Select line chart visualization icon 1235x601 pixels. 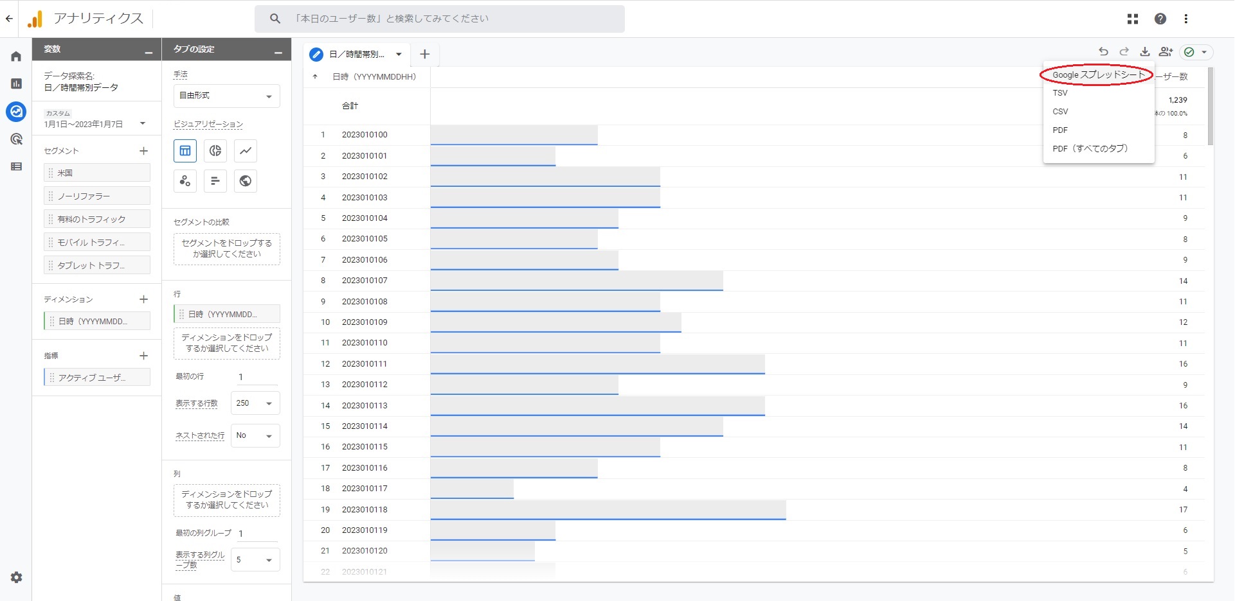(246, 151)
